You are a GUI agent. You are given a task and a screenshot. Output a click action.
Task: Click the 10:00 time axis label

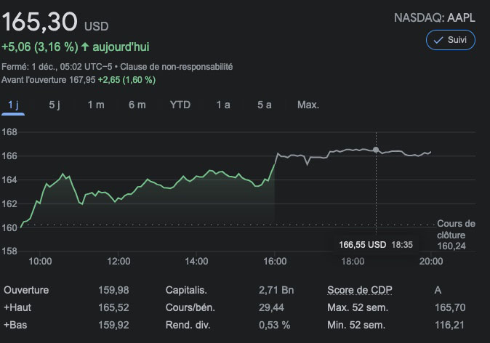coord(40,261)
